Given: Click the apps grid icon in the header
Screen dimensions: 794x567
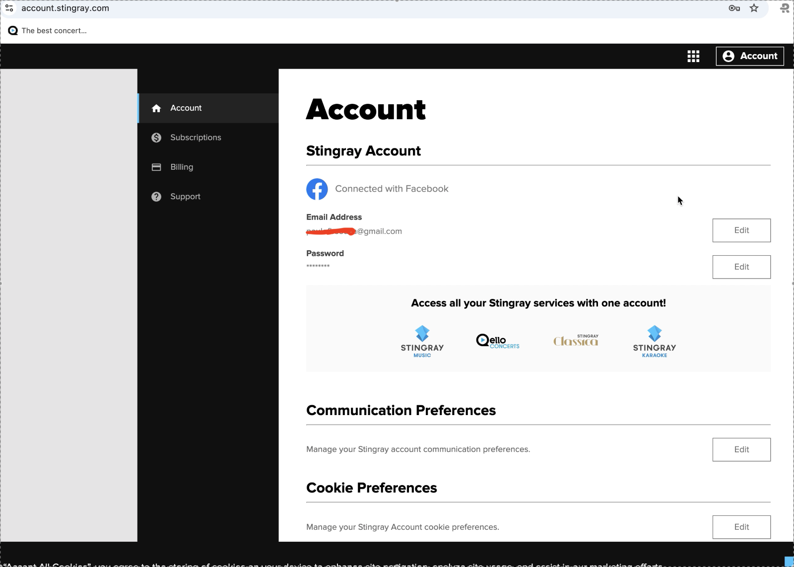Looking at the screenshot, I should tap(693, 56).
